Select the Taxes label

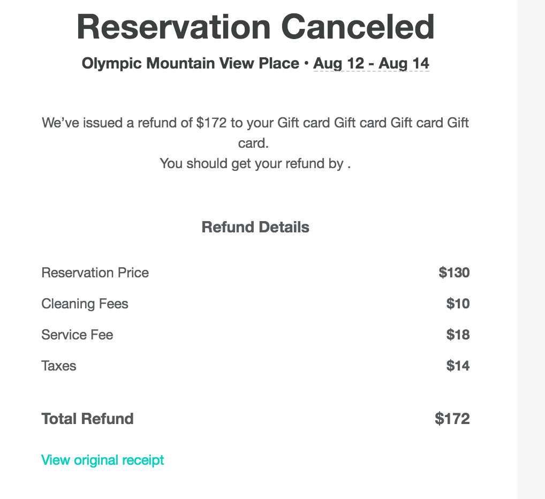(59, 366)
